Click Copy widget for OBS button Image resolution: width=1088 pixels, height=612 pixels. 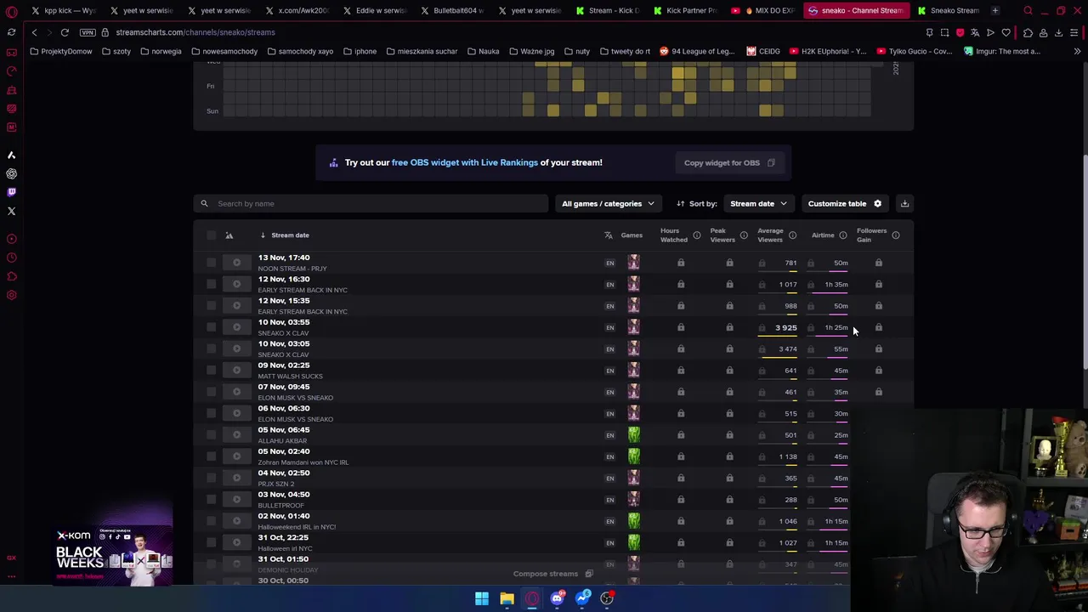click(x=729, y=163)
